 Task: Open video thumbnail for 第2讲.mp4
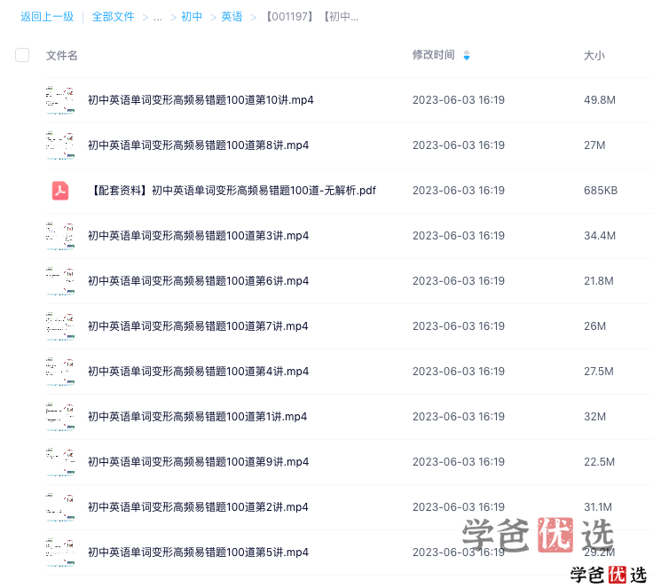point(60,507)
